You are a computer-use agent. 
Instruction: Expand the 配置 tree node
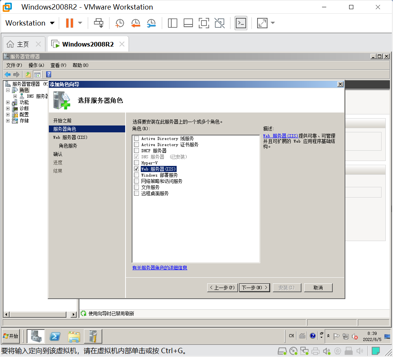click(8, 114)
